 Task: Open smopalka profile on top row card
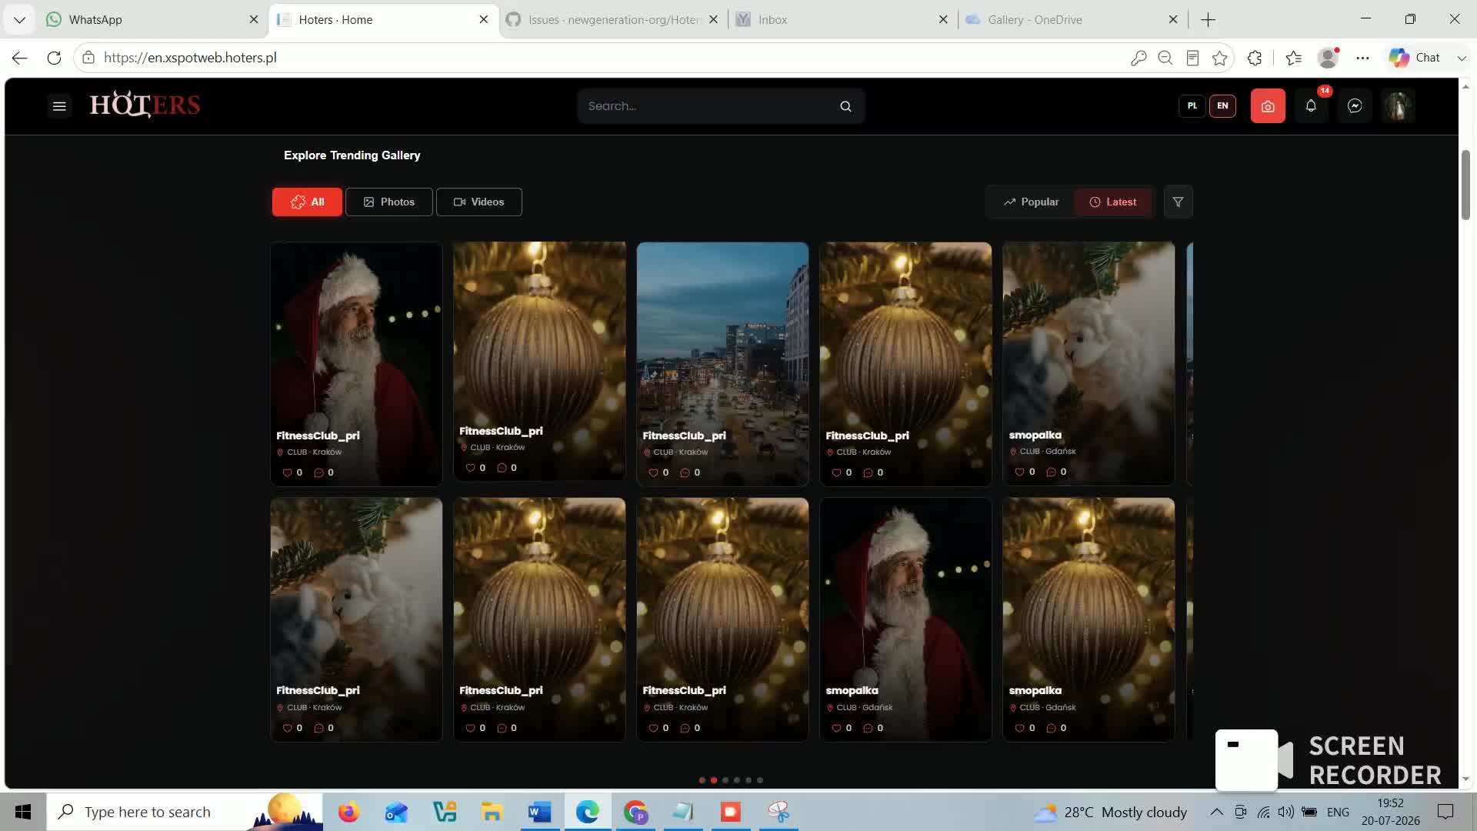[x=1035, y=436]
